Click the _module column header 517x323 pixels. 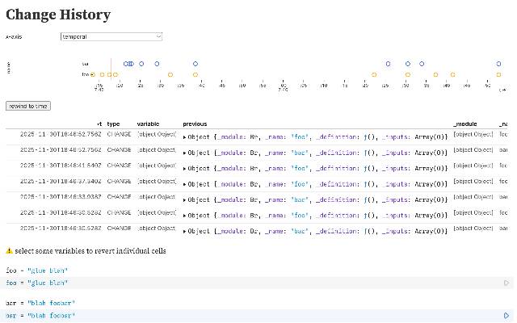pos(465,124)
